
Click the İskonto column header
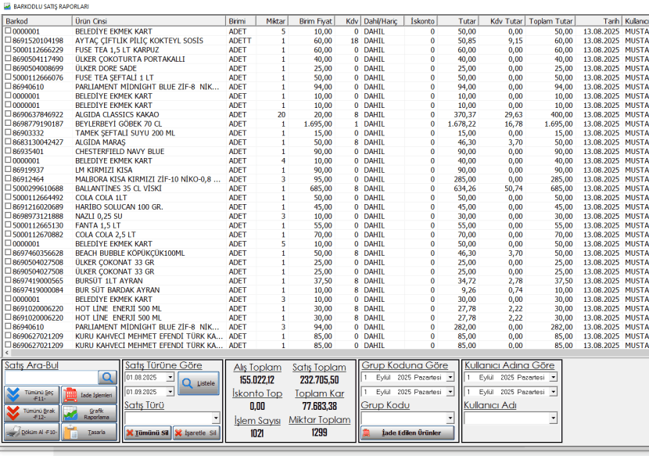(421, 21)
